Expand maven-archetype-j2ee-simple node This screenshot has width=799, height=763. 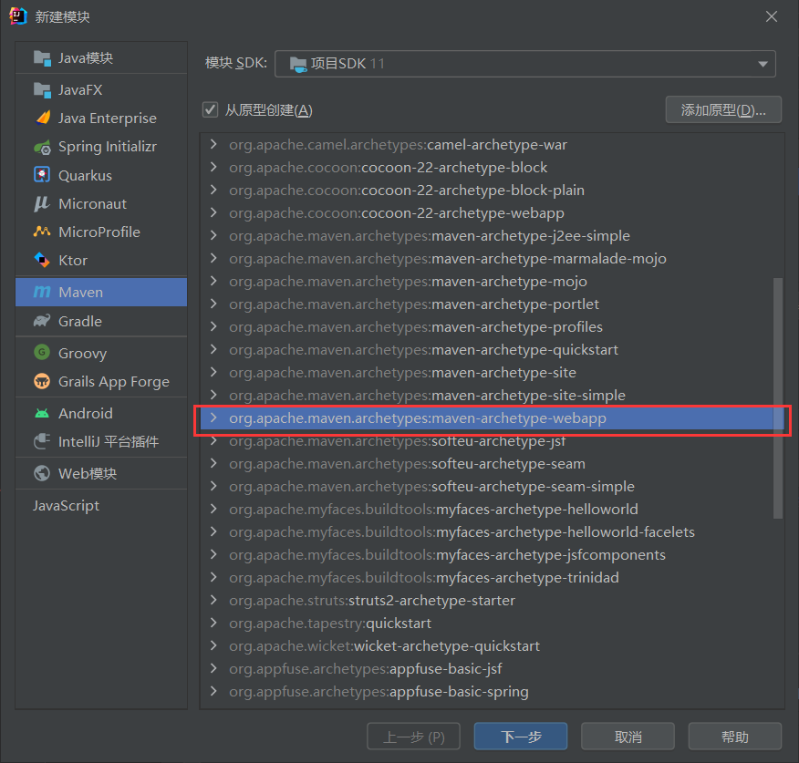(x=214, y=235)
